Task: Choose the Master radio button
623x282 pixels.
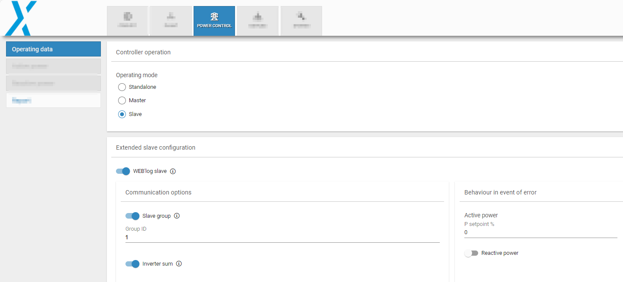Action: (x=122, y=100)
